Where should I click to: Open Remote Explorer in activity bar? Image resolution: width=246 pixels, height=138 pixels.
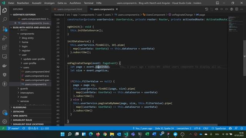tap(5, 56)
